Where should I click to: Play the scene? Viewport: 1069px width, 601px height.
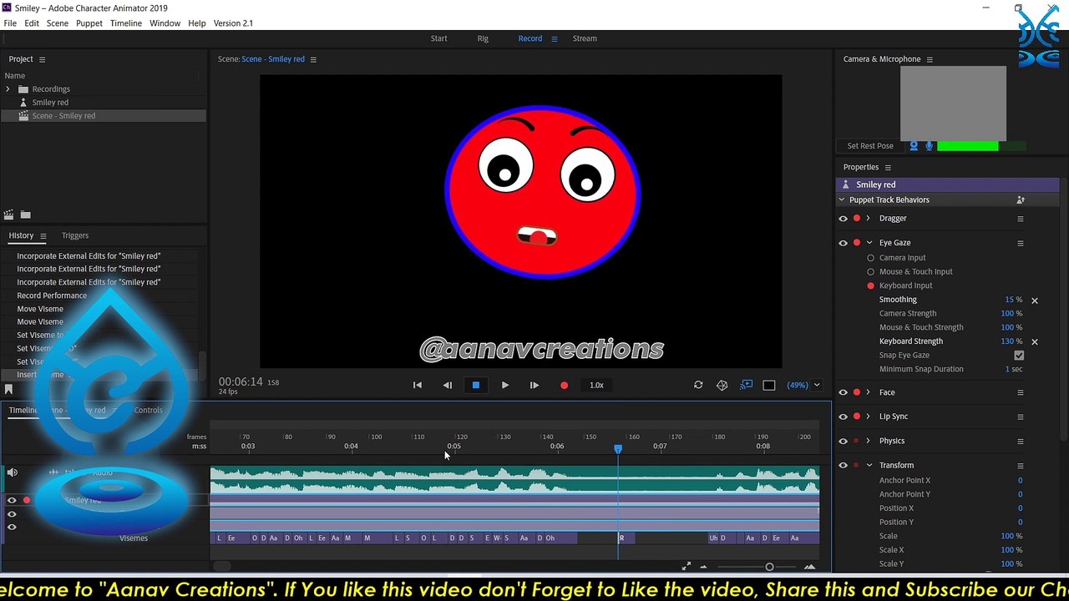[x=504, y=385]
